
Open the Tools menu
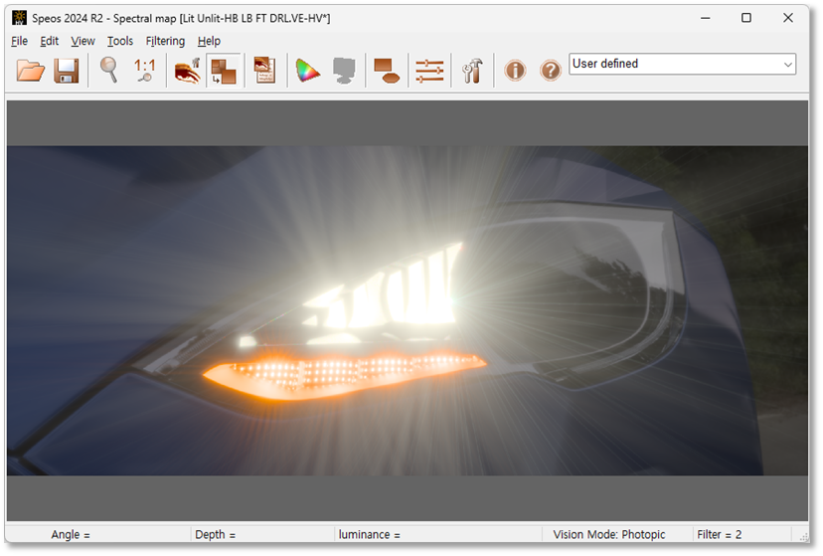tap(120, 41)
